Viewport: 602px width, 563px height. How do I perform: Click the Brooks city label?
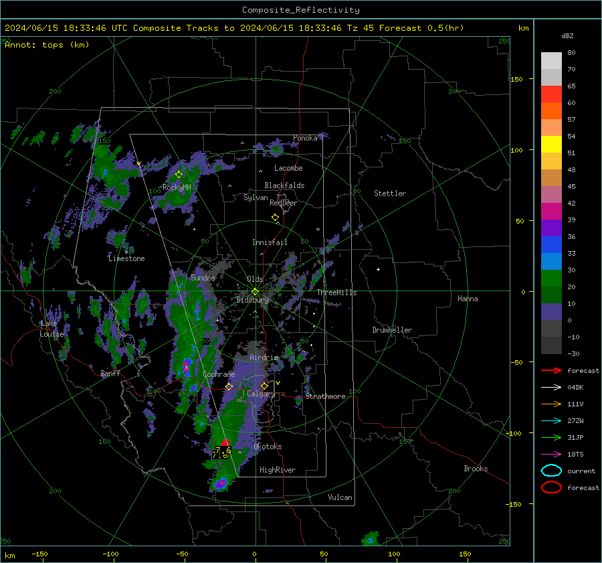(x=476, y=469)
